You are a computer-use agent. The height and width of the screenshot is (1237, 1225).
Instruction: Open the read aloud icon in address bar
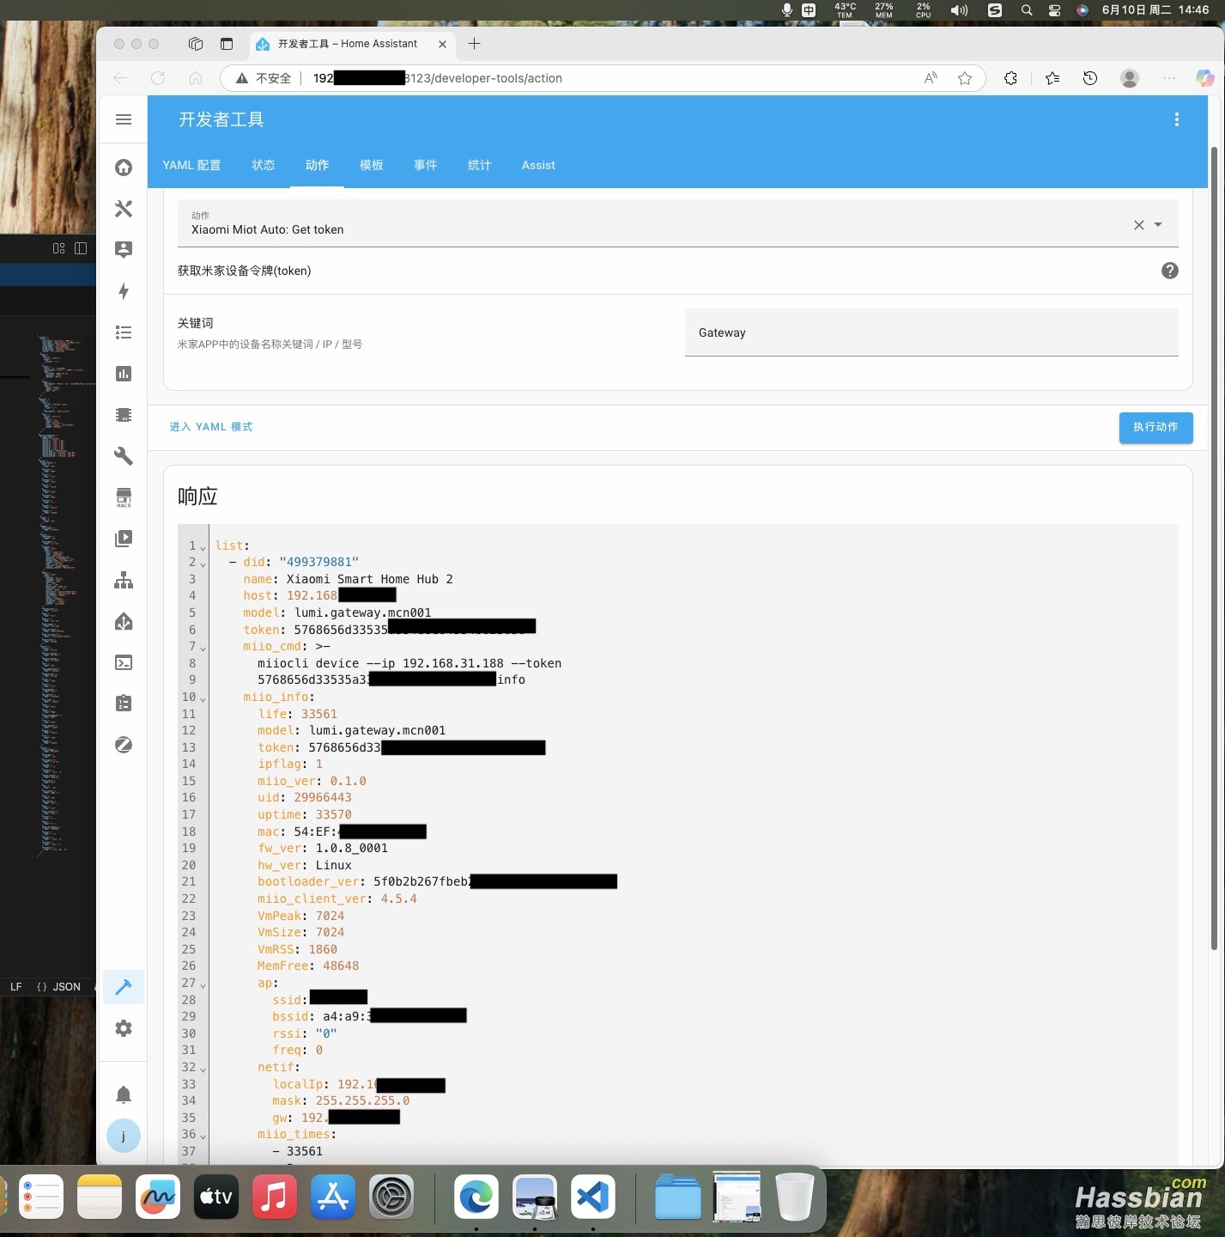point(931,78)
